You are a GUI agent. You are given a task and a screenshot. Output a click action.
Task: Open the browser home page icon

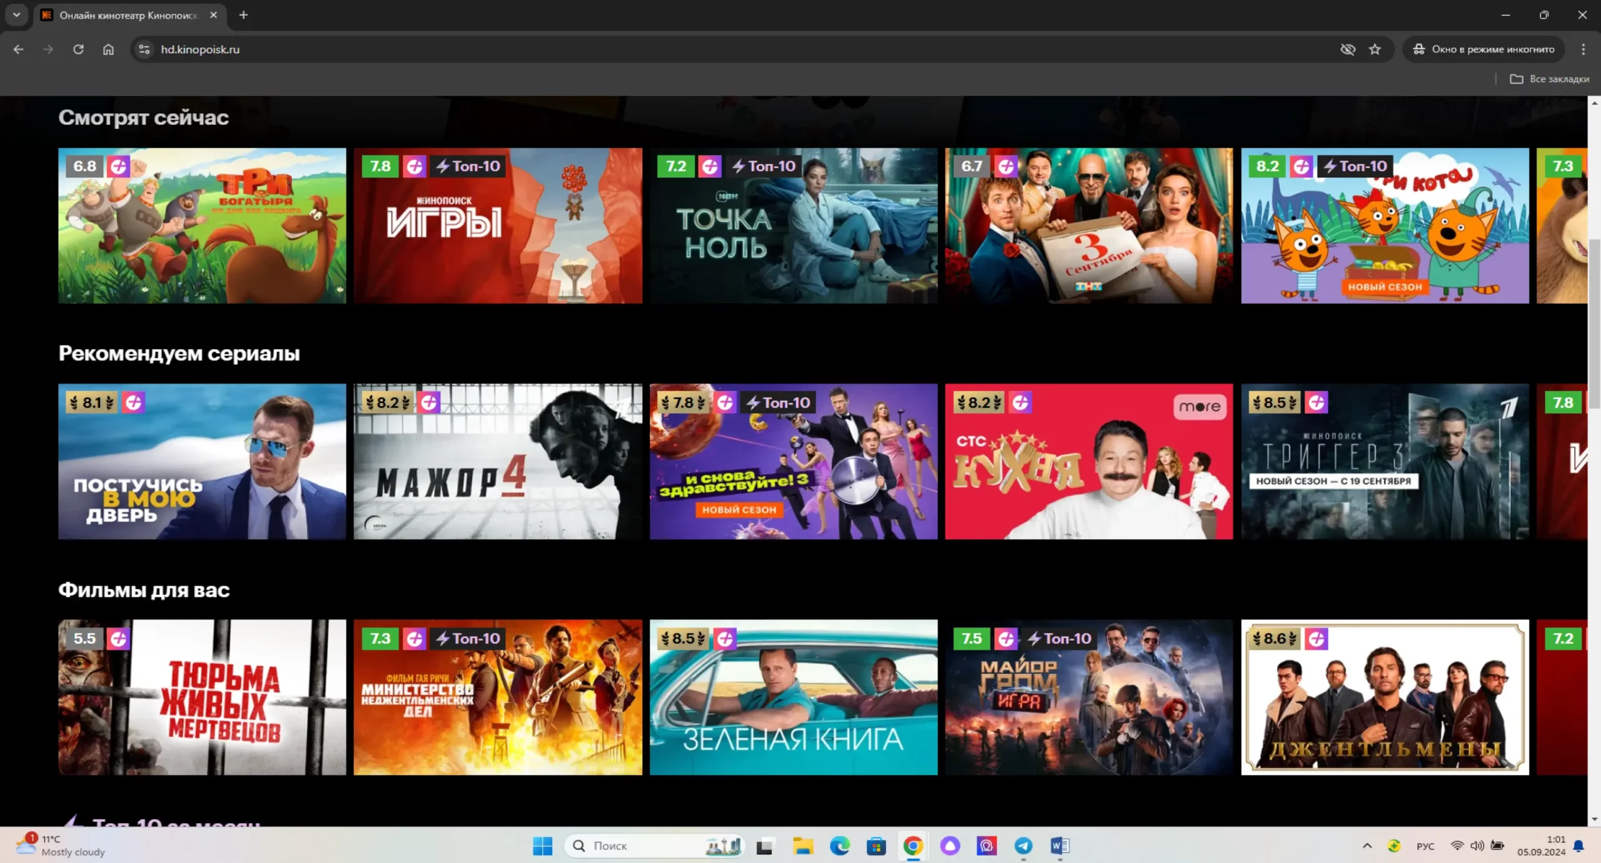108,49
